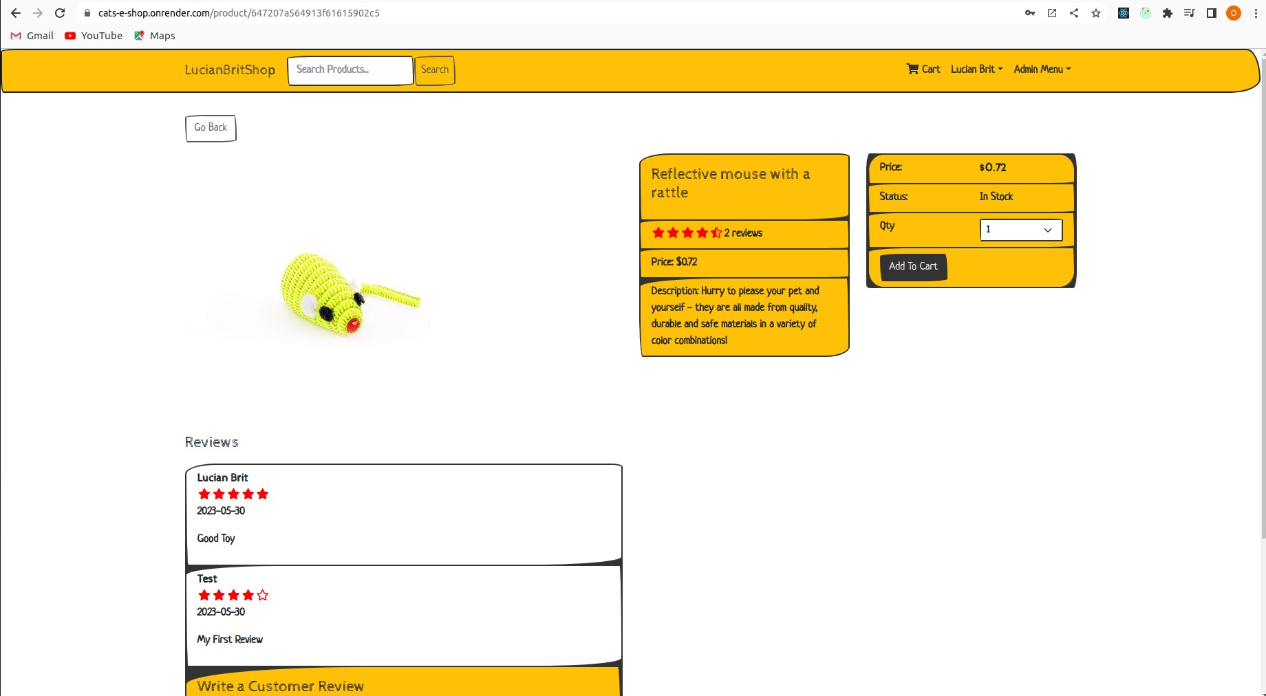This screenshot has width=1266, height=696.
Task: Bookmark this page using the star icon
Action: [1096, 13]
